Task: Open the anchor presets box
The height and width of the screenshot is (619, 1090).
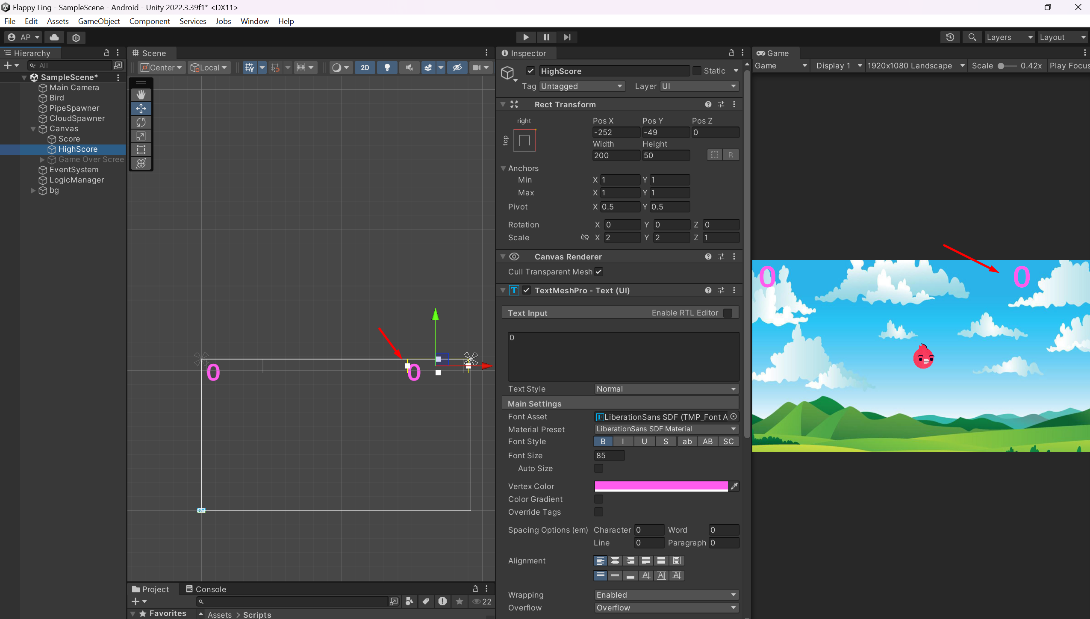Action: coord(524,140)
